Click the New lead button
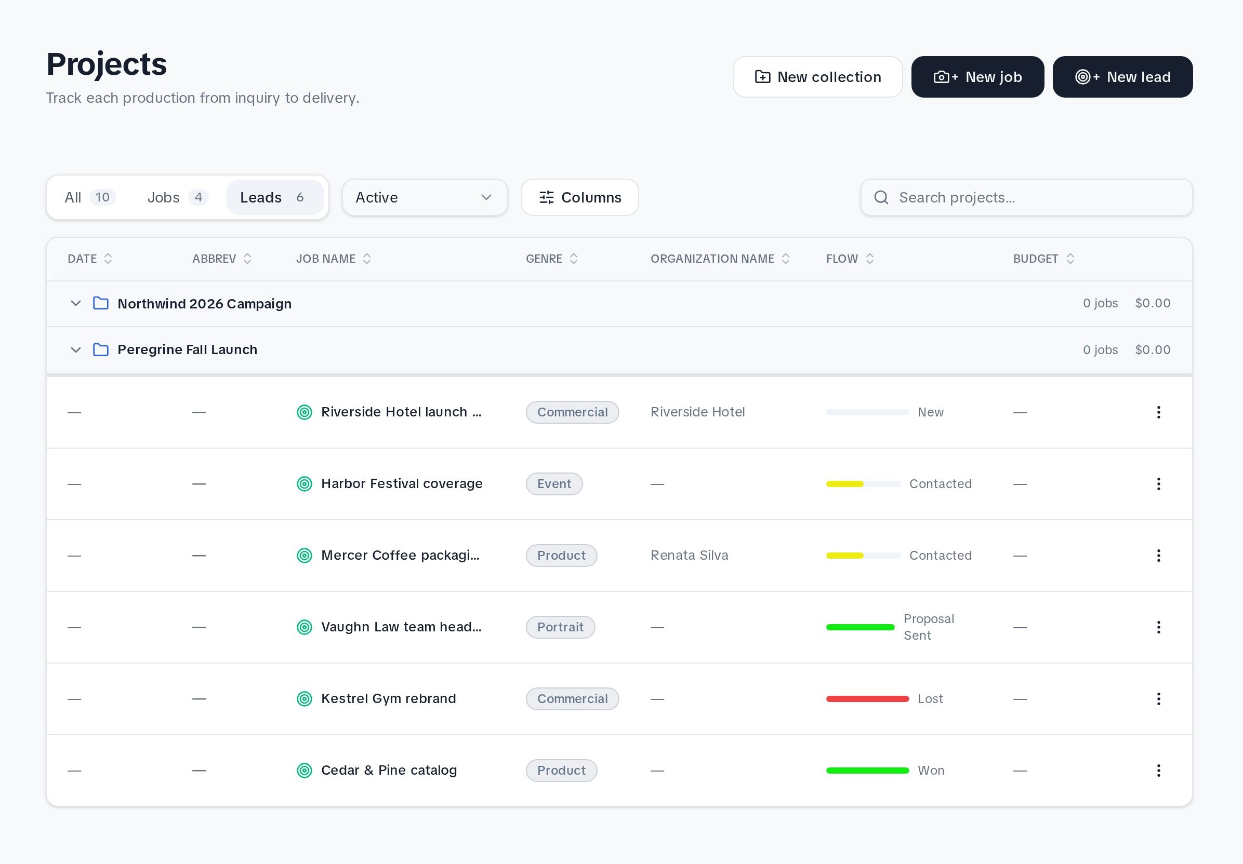This screenshot has height=864, width=1243. [1122, 77]
